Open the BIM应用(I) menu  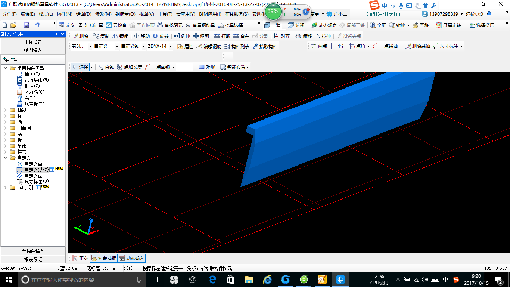(210, 14)
